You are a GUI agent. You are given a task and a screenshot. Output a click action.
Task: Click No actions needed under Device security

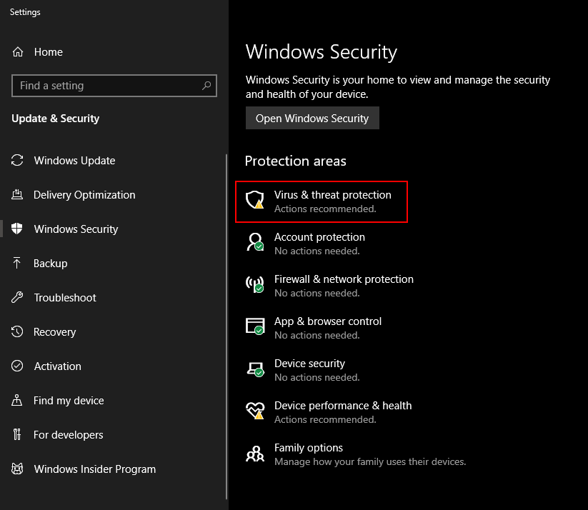pyautogui.click(x=317, y=377)
